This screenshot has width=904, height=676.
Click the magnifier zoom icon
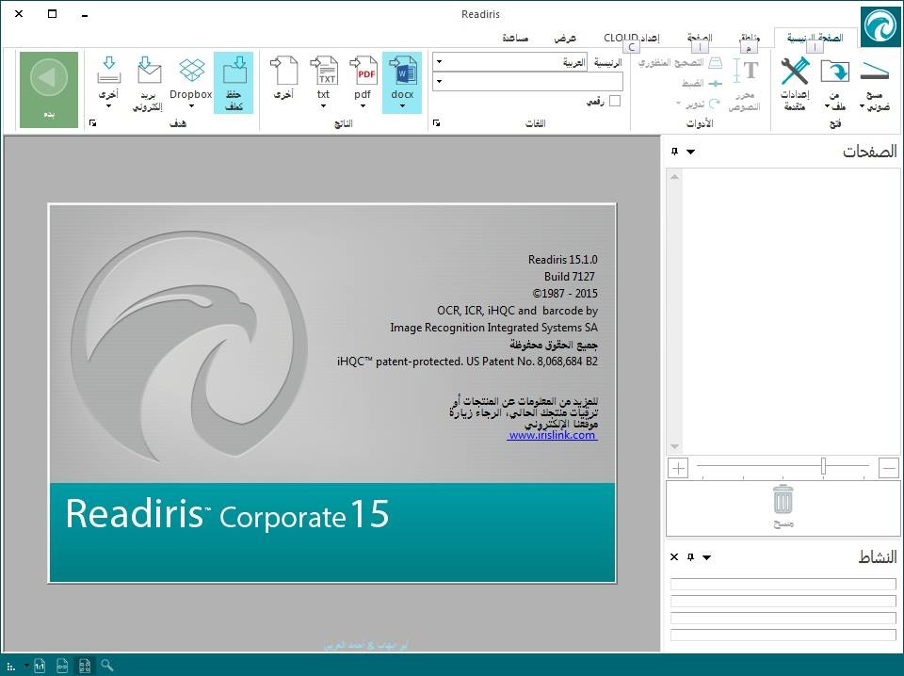point(107,665)
